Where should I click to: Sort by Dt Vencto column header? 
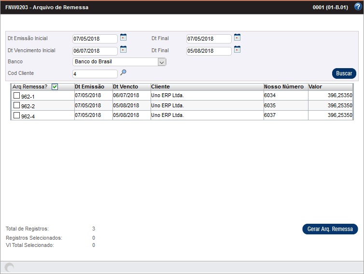click(126, 87)
